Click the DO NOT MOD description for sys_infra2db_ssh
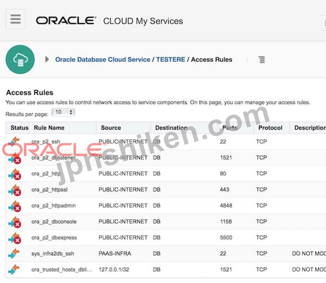Screen dimensions: 326x283 pos(309,254)
